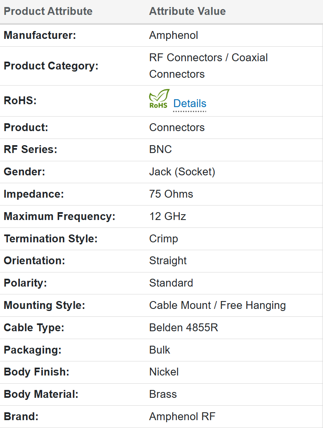The image size is (323, 428).
Task: Click the Manufacturer attribute label
Action: pyautogui.click(x=40, y=36)
